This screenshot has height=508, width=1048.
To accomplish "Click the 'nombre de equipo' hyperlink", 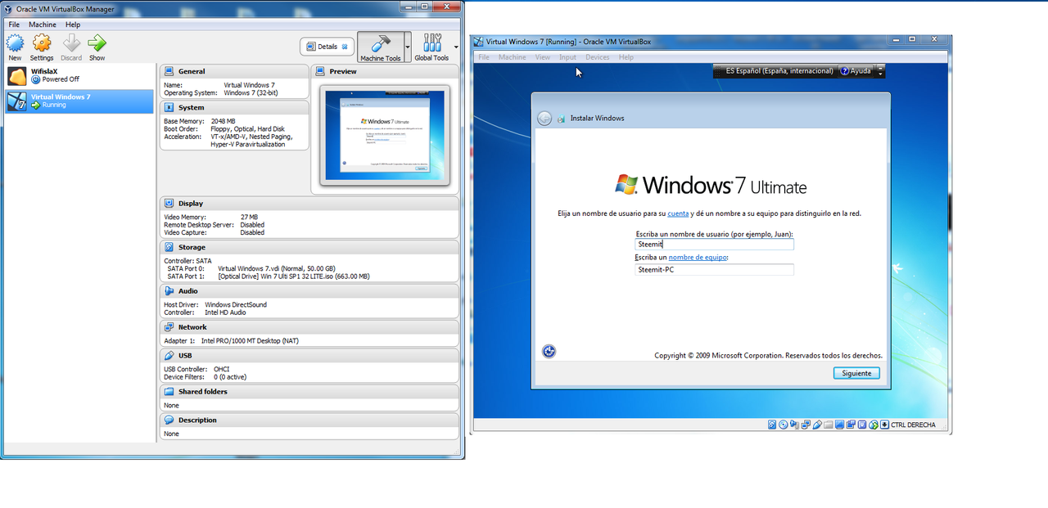I will pyautogui.click(x=698, y=258).
